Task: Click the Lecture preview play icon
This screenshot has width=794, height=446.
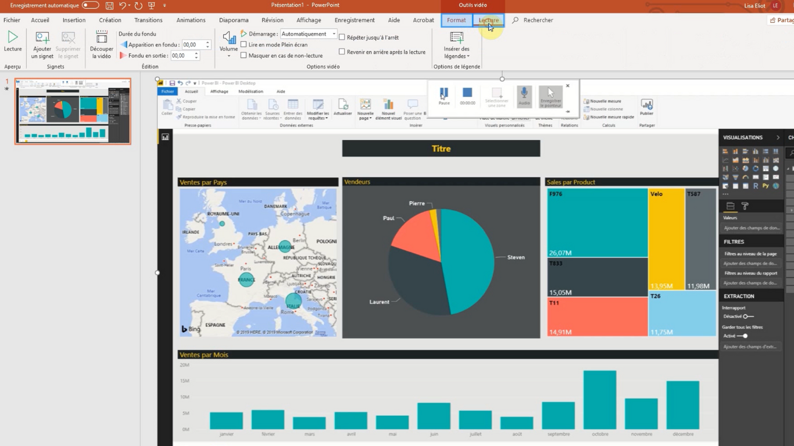Action: pyautogui.click(x=12, y=37)
